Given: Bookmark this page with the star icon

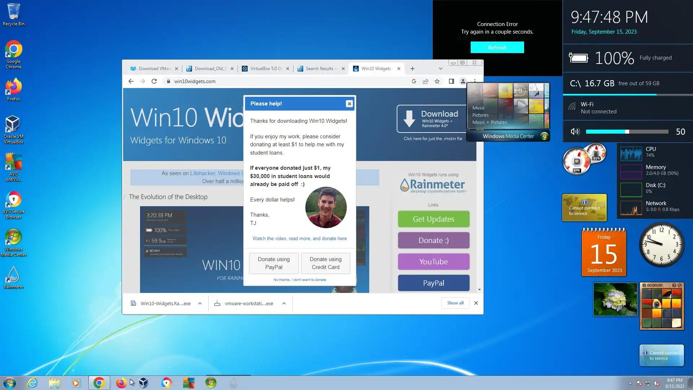Looking at the screenshot, I should 437,81.
